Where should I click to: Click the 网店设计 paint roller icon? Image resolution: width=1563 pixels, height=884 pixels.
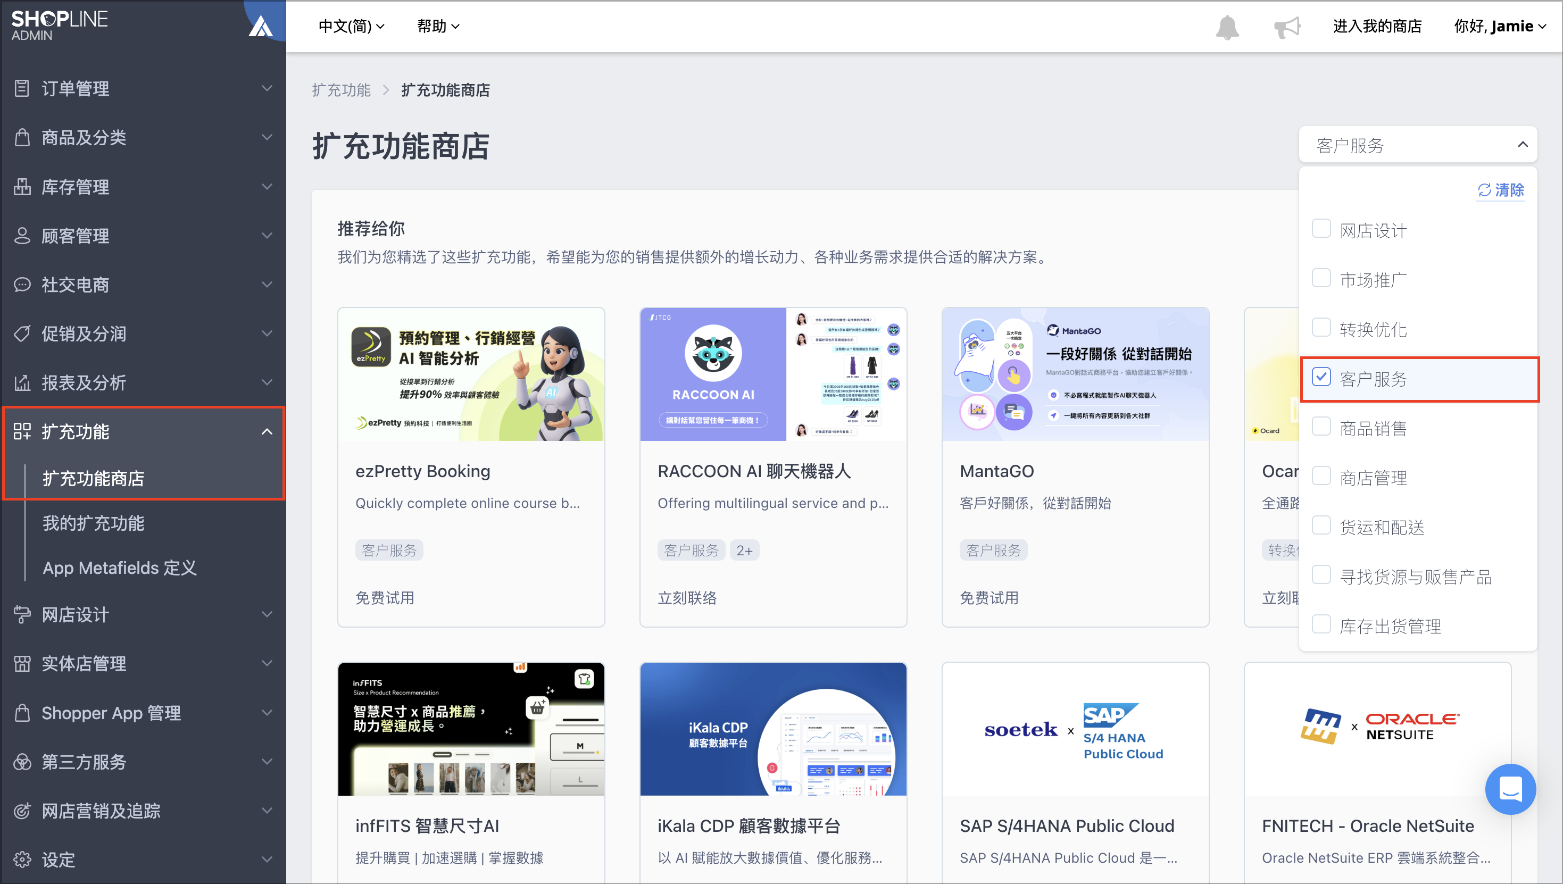click(x=22, y=614)
